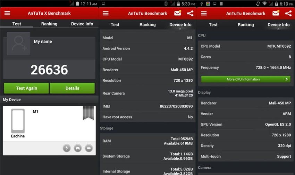Tap the IMEI 862237020303090 row
The width and height of the screenshot is (295, 175).
(x=148, y=106)
